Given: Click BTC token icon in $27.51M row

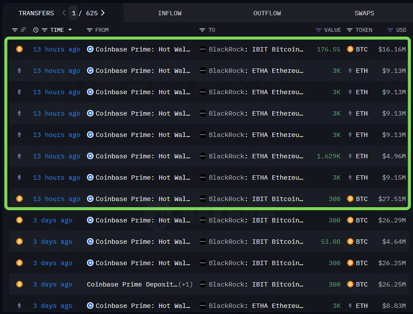Looking at the screenshot, I should pos(350,198).
